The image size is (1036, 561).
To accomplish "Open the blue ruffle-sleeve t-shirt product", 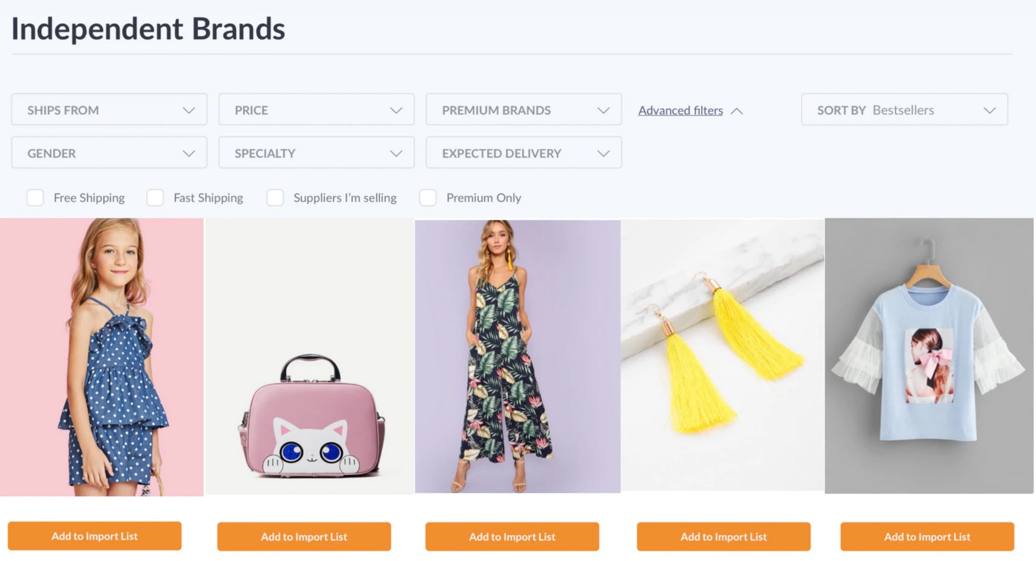I will [x=929, y=356].
